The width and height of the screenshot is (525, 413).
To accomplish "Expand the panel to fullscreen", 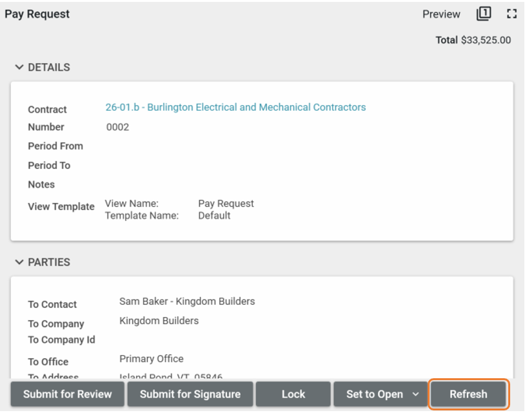I will pos(512,14).
